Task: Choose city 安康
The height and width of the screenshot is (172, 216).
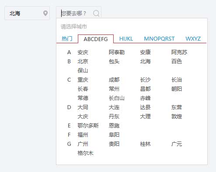Action: point(145,52)
